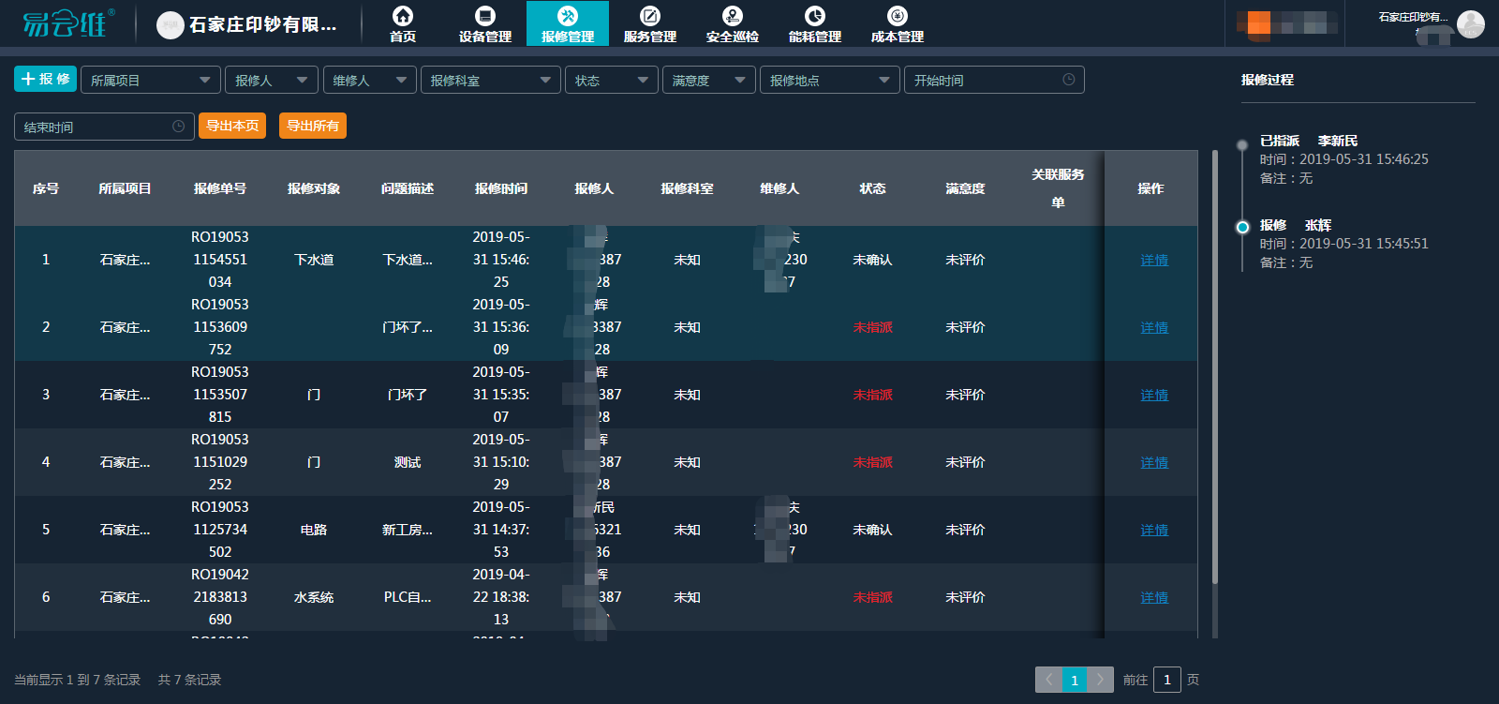Open 成本管理 cost management icon
The height and width of the screenshot is (704, 1499).
click(898, 16)
